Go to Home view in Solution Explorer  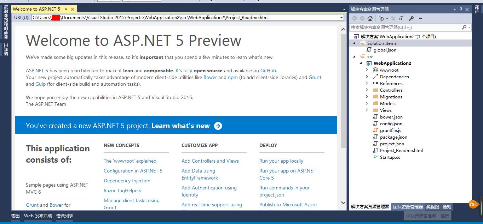(370, 18)
